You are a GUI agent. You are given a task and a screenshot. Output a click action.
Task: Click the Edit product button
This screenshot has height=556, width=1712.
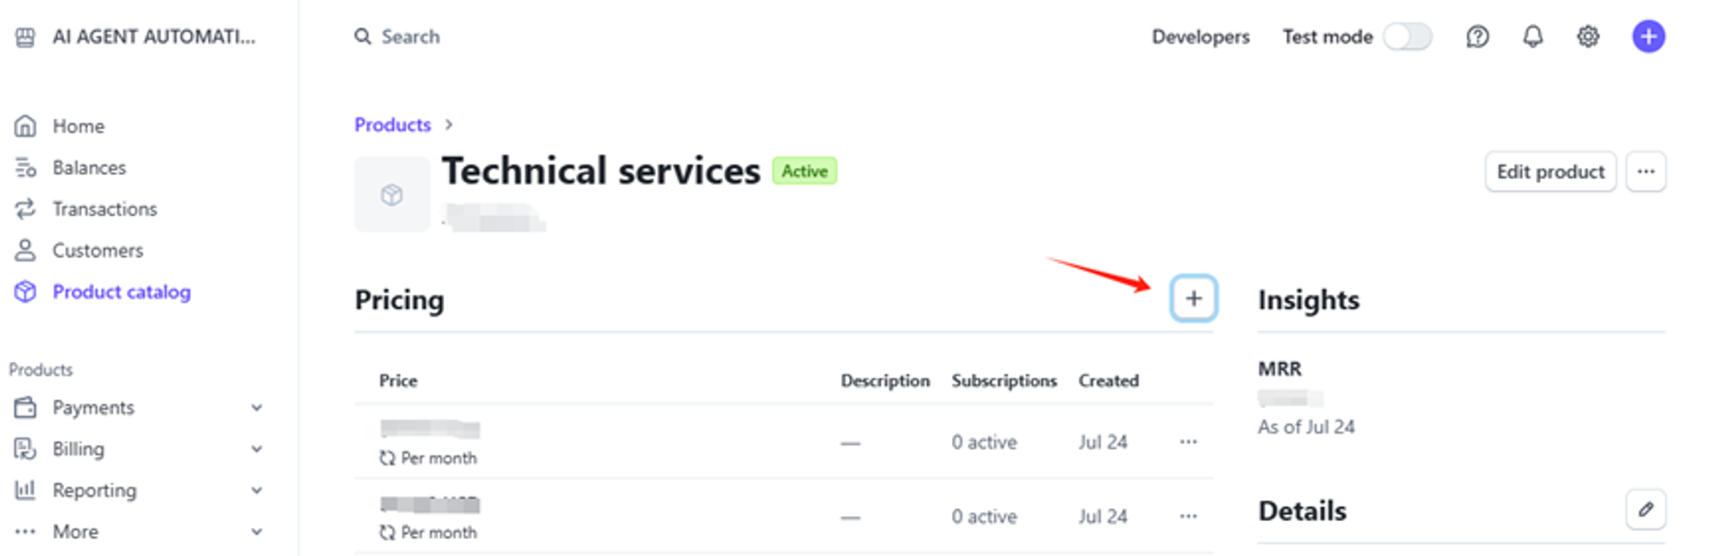coord(1549,171)
